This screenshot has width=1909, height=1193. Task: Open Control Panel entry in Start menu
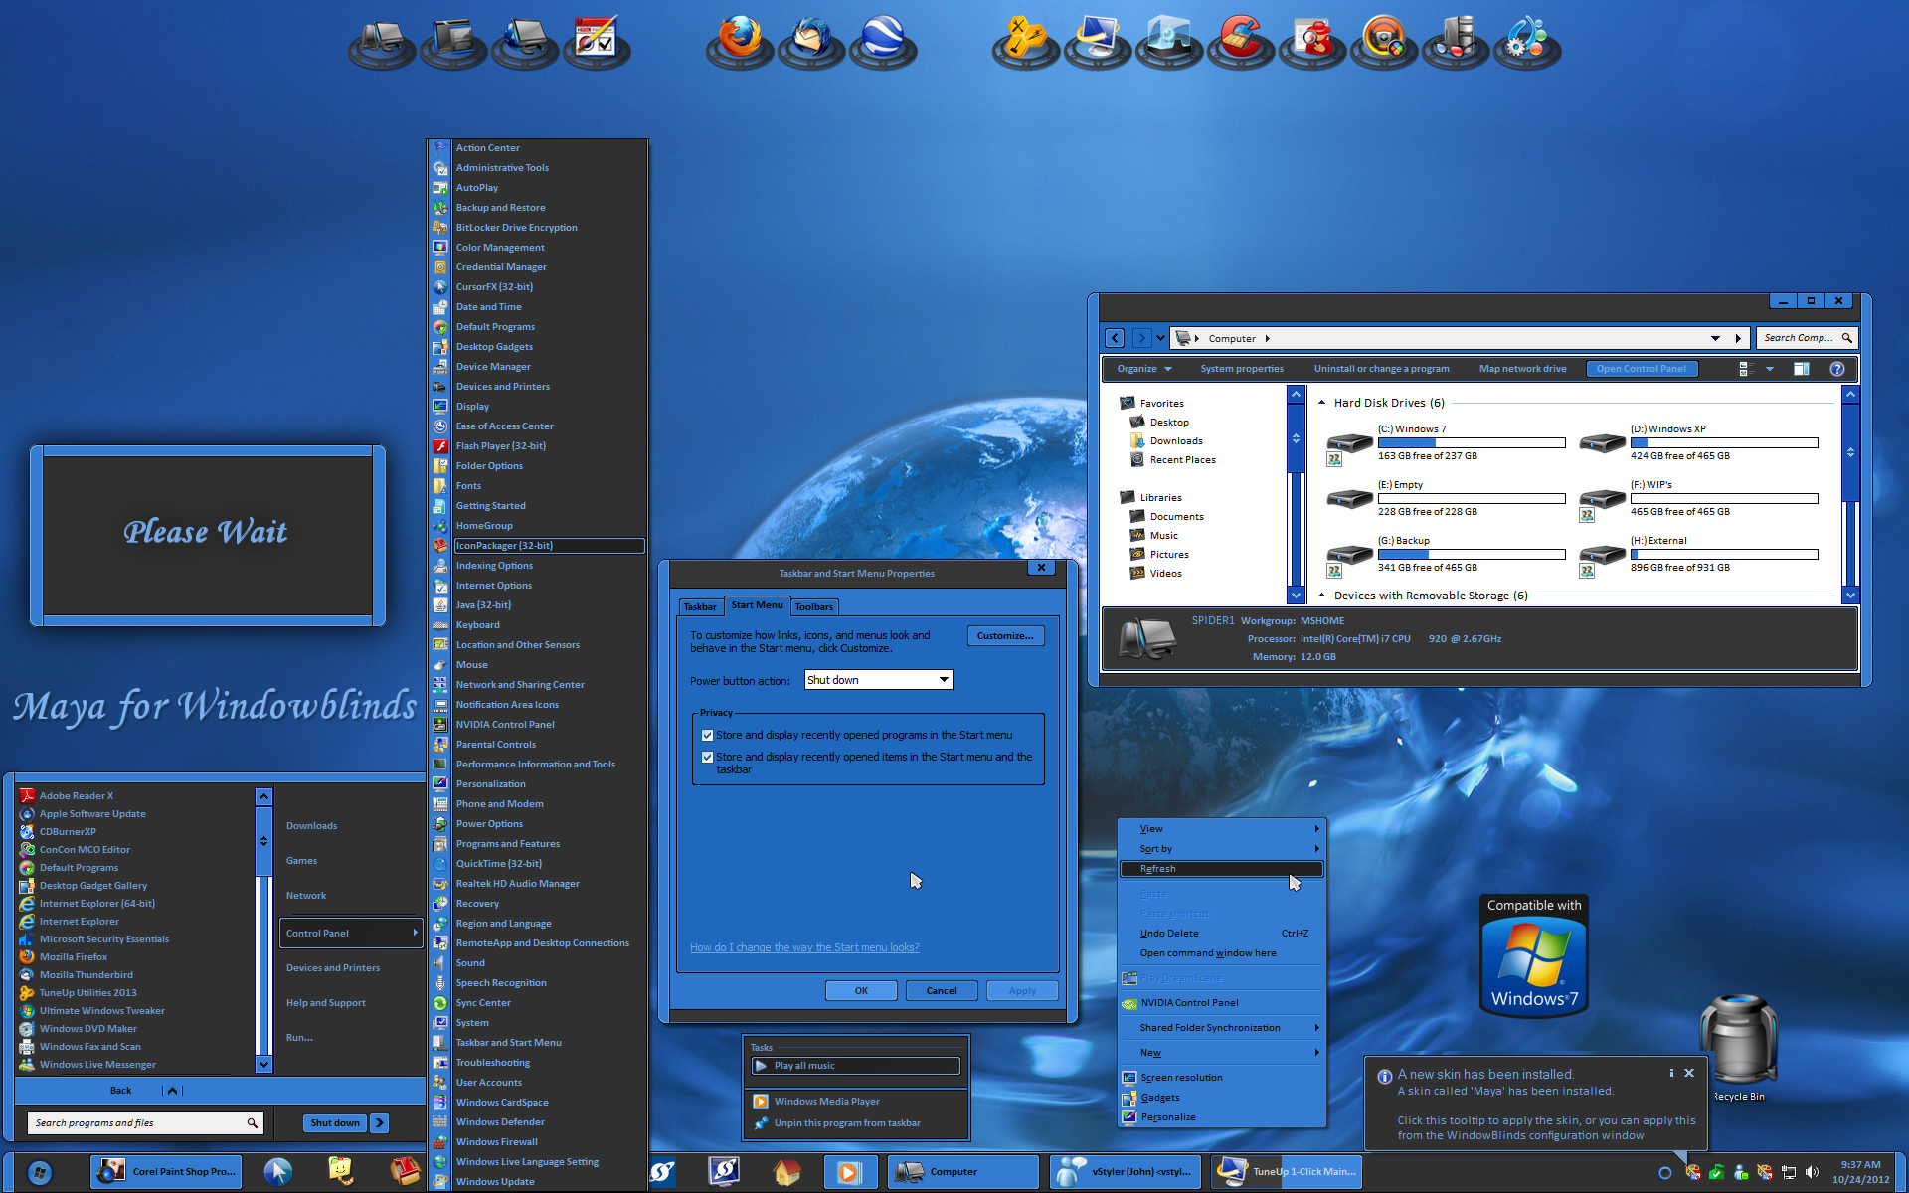tap(351, 934)
